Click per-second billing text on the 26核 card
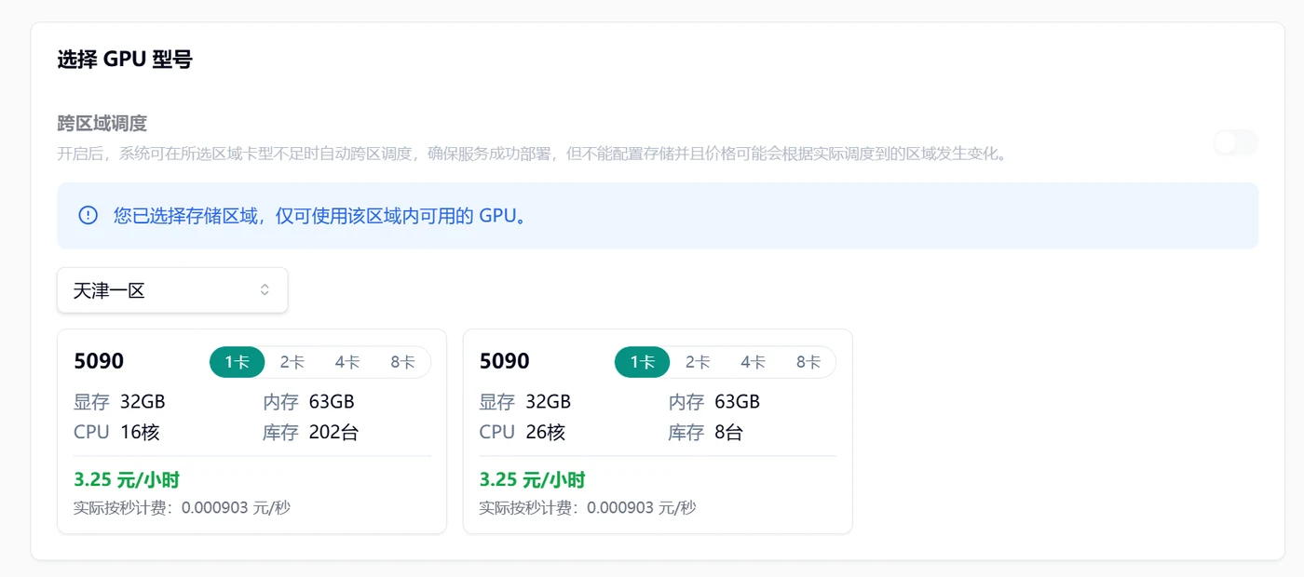1304x577 pixels. 588,508
